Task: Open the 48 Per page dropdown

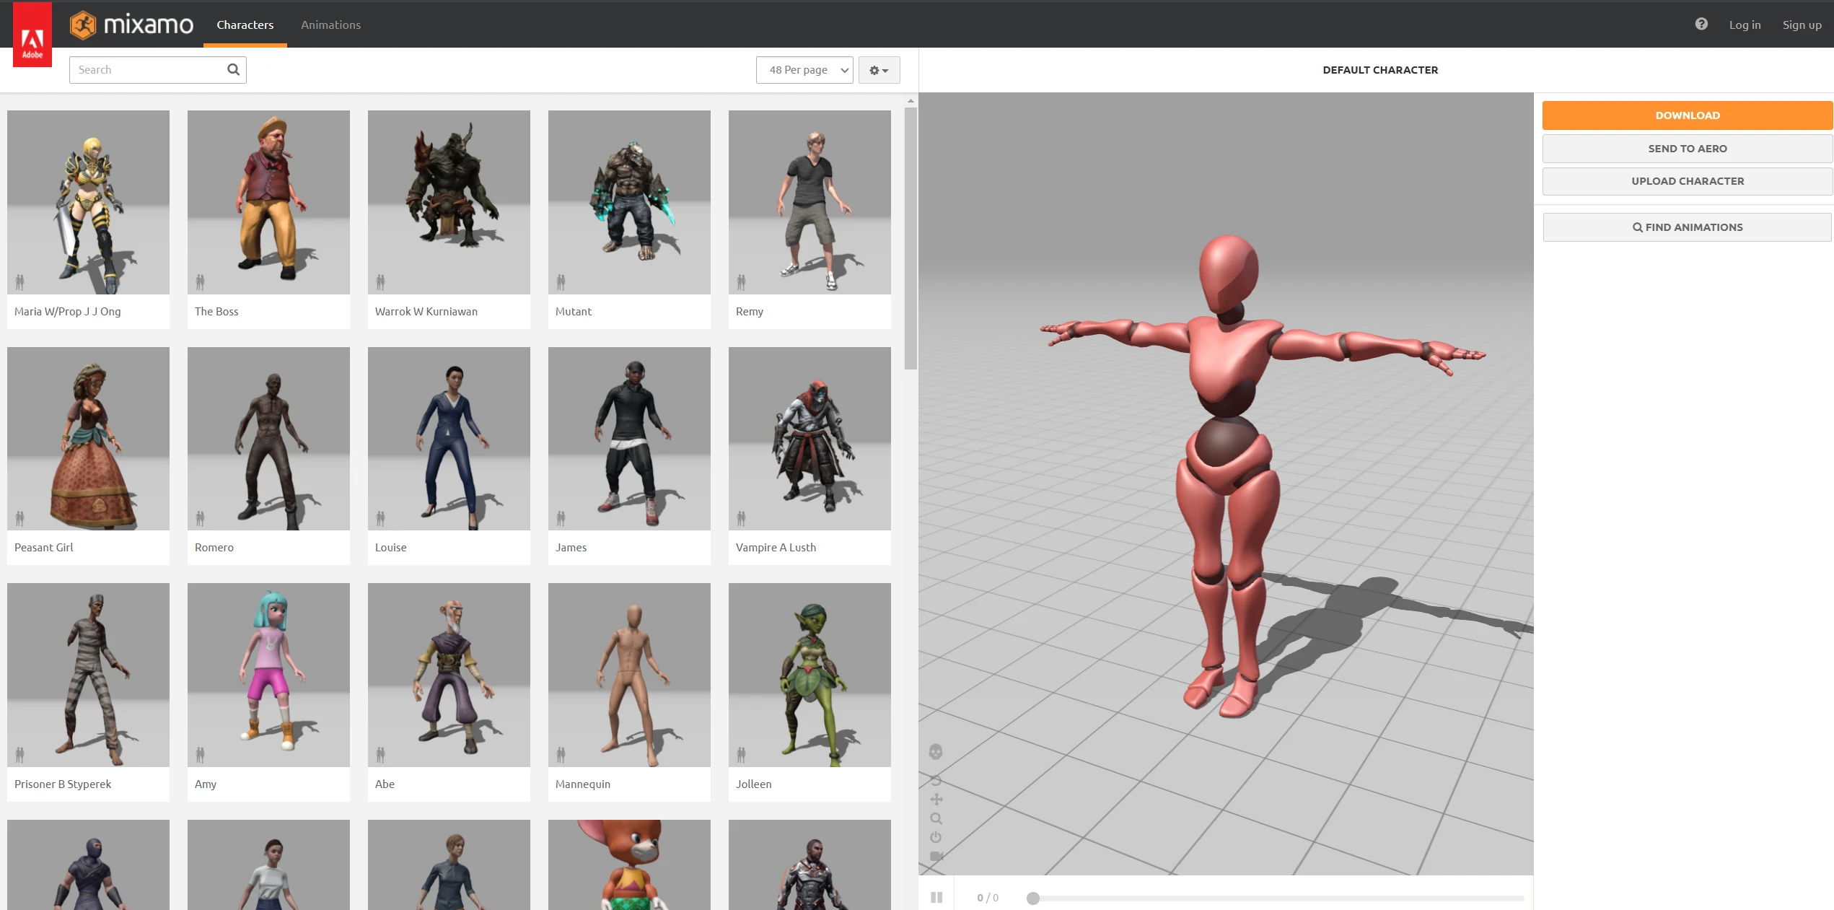Action: 804,70
